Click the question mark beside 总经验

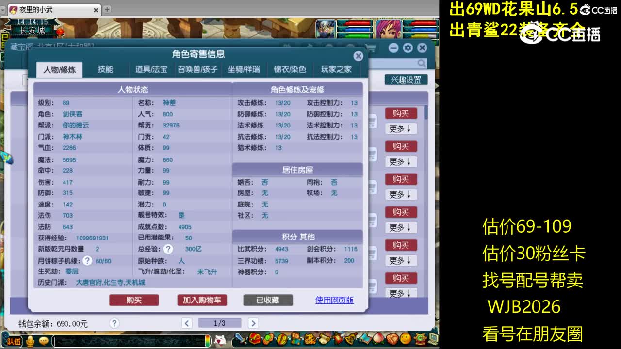tap(168, 249)
